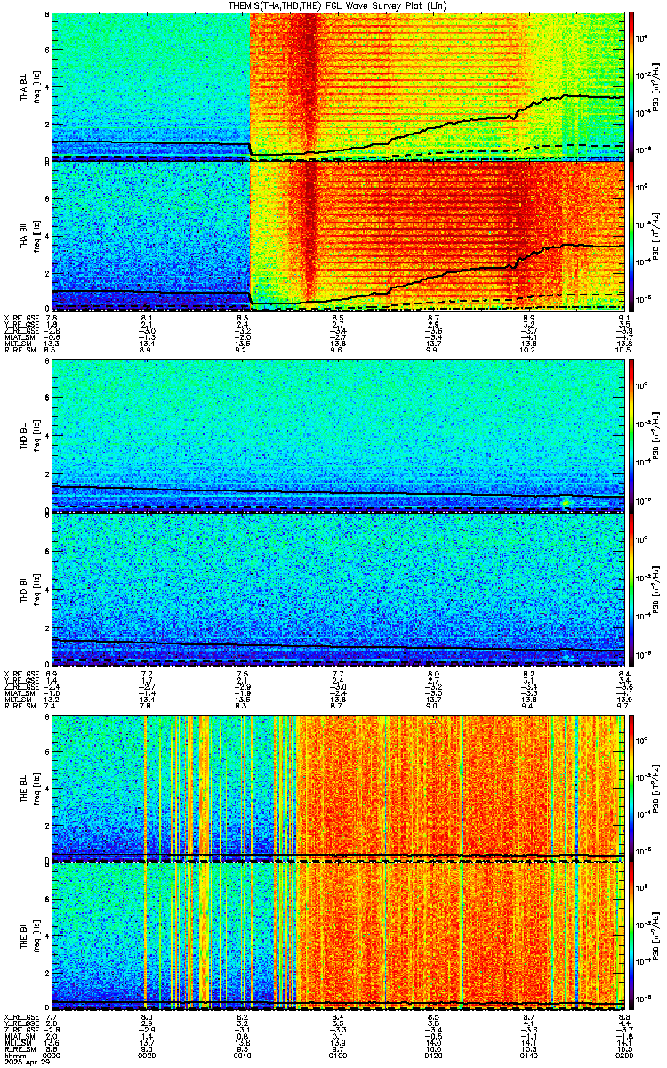Click the color bar beside THE B-parallel panel
Screen dimensions: 667x1068
(631, 937)
